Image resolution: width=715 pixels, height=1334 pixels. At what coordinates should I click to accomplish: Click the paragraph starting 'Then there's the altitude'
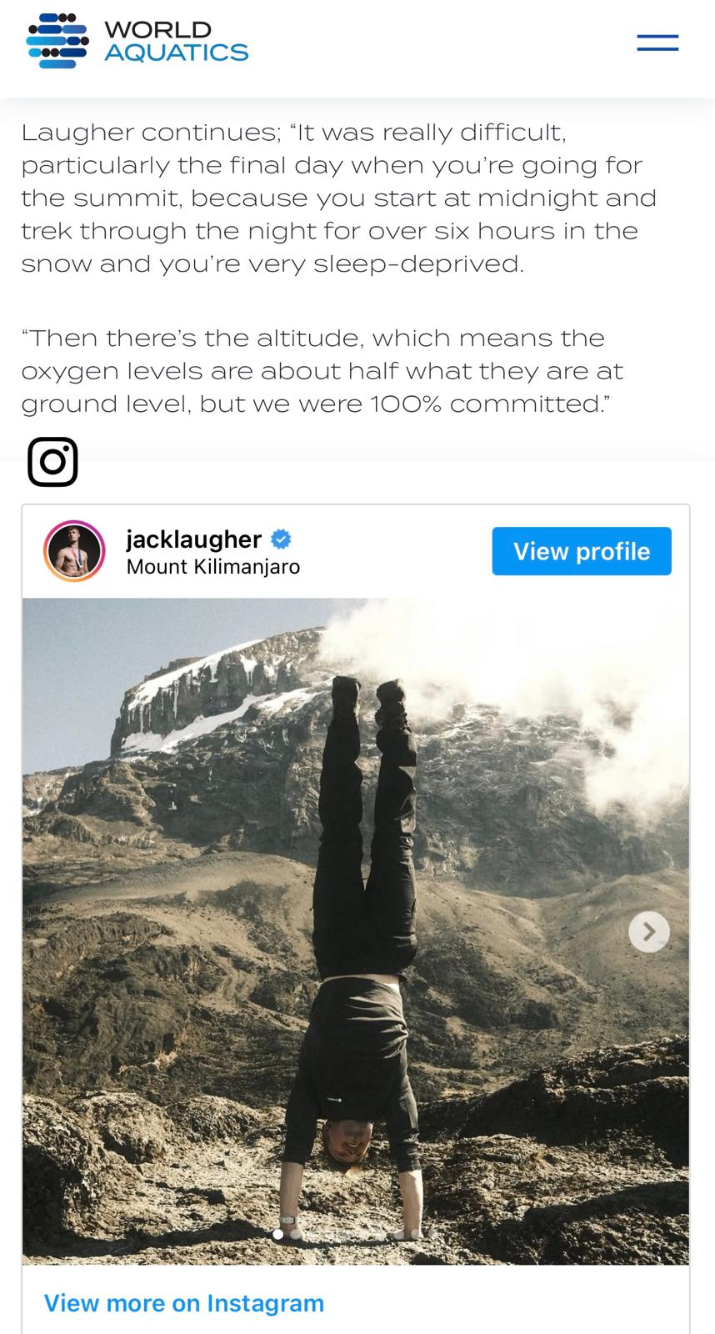(323, 370)
